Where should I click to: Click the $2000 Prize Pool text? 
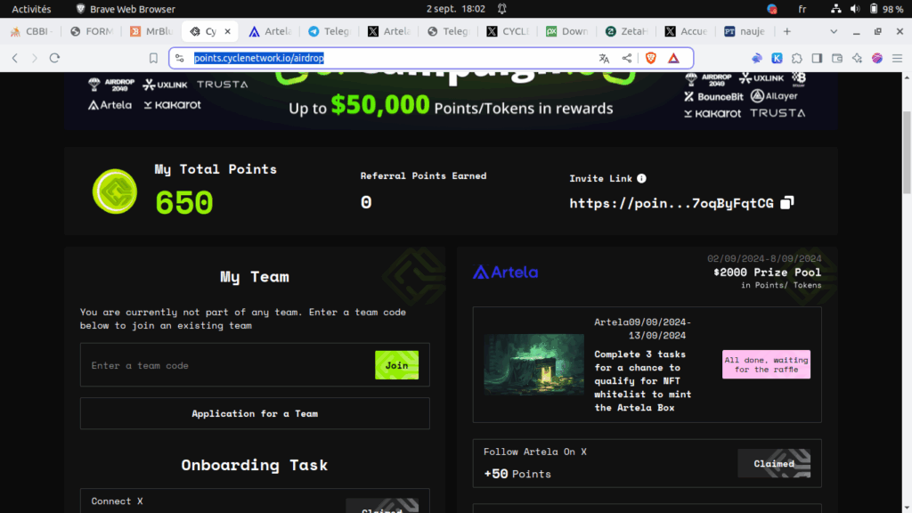767,273
